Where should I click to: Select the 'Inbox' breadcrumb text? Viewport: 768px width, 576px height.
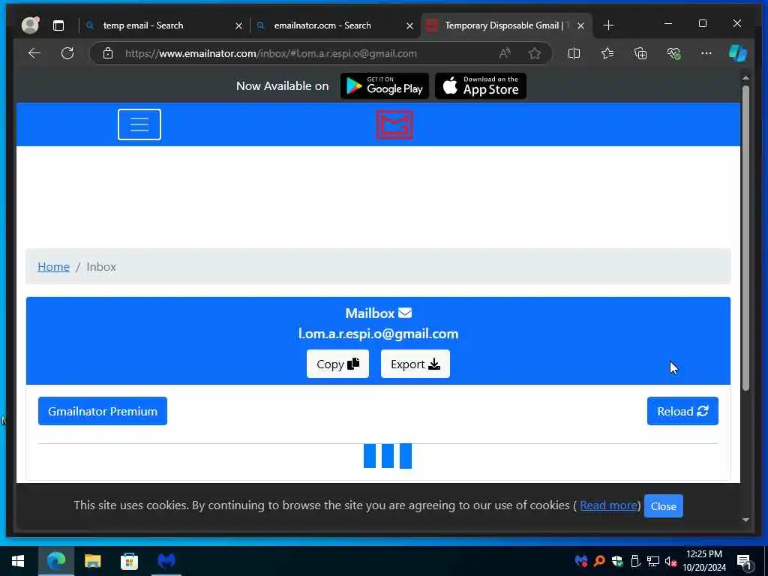(101, 266)
